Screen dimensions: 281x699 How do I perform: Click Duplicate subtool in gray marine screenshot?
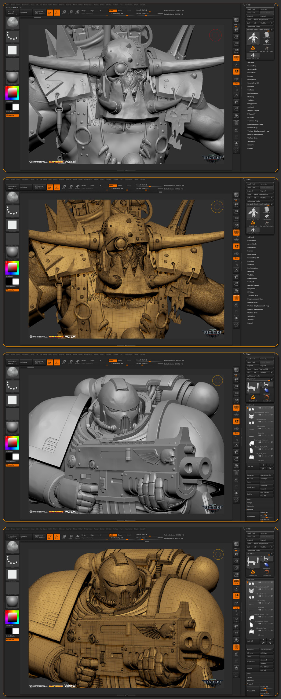coord(253,487)
